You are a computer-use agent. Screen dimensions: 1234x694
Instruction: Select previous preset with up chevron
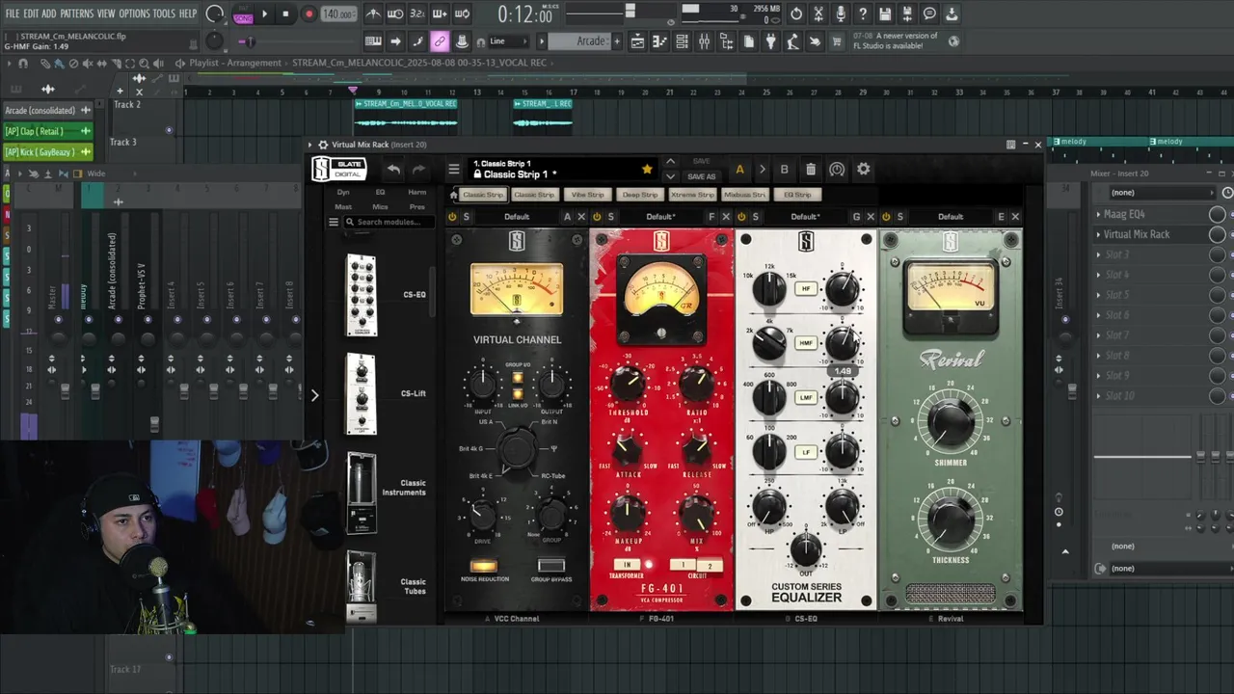(x=671, y=162)
